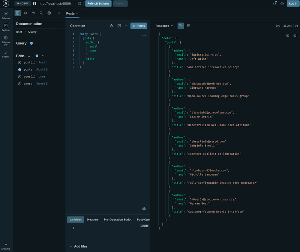The width and height of the screenshot is (300, 252).
Task: Uncheck the posts field in Fields list
Action: pos(19,69)
